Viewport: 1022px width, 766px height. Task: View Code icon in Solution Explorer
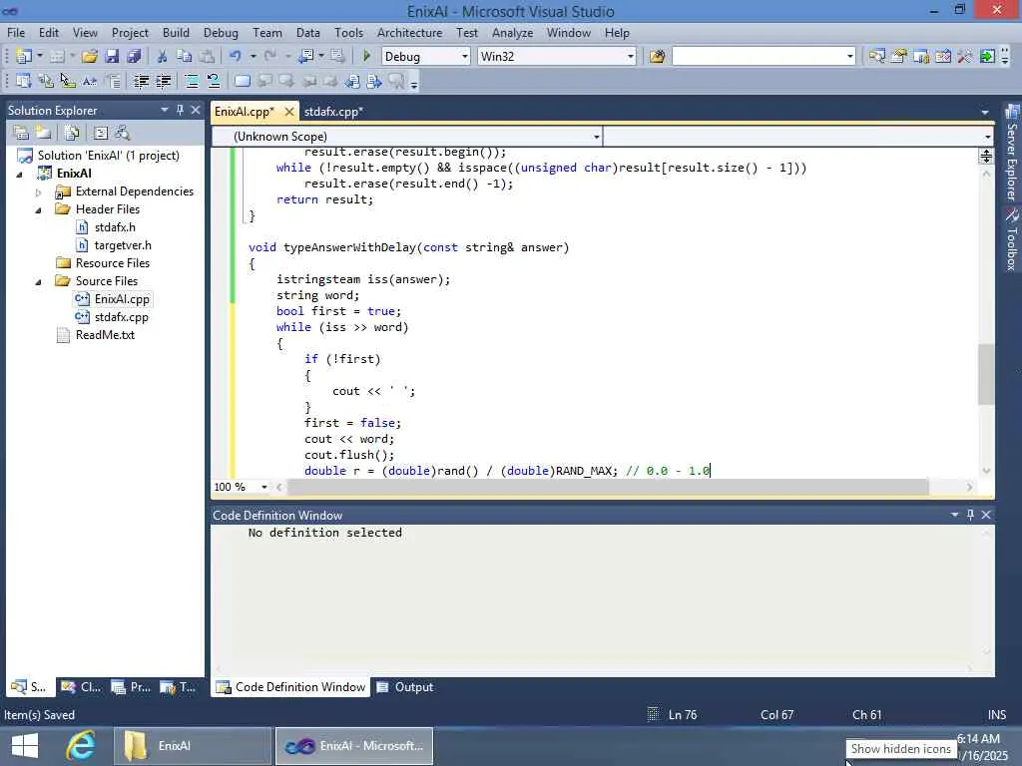[101, 133]
